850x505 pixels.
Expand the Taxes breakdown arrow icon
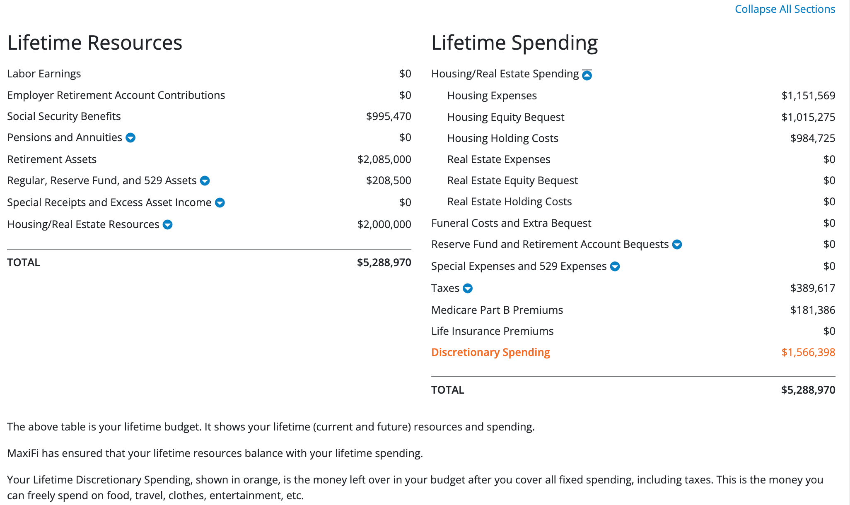468,289
